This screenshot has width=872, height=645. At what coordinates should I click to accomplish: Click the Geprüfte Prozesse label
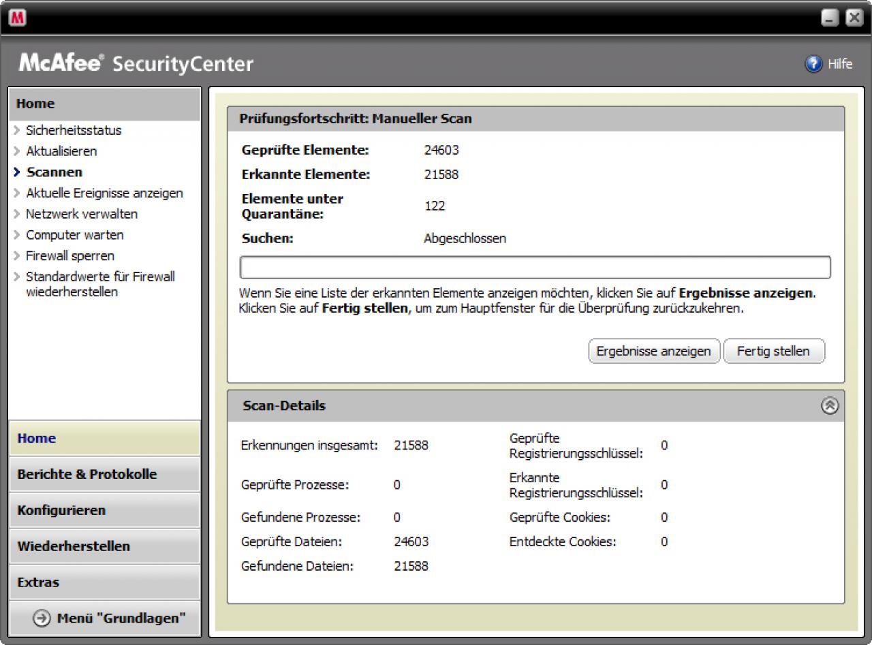point(295,486)
